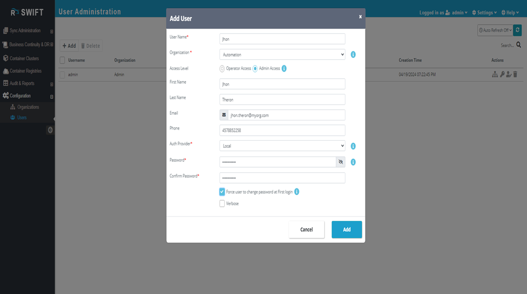This screenshot has height=294, width=527.
Task: Collapse the sidebar with the arrow icon
Action: [50, 130]
